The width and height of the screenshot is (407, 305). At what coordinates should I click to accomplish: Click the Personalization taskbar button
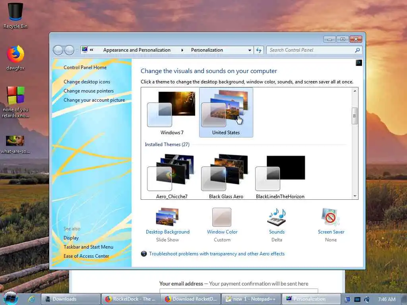point(311,299)
